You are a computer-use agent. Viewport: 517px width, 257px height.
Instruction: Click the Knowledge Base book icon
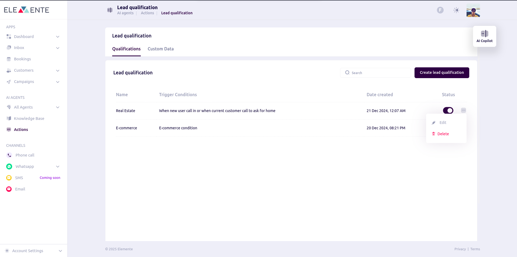click(x=9, y=118)
